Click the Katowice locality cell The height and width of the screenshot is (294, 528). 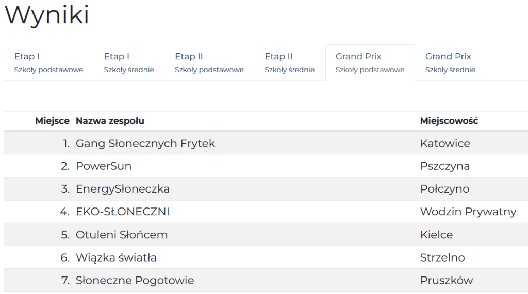(445, 143)
